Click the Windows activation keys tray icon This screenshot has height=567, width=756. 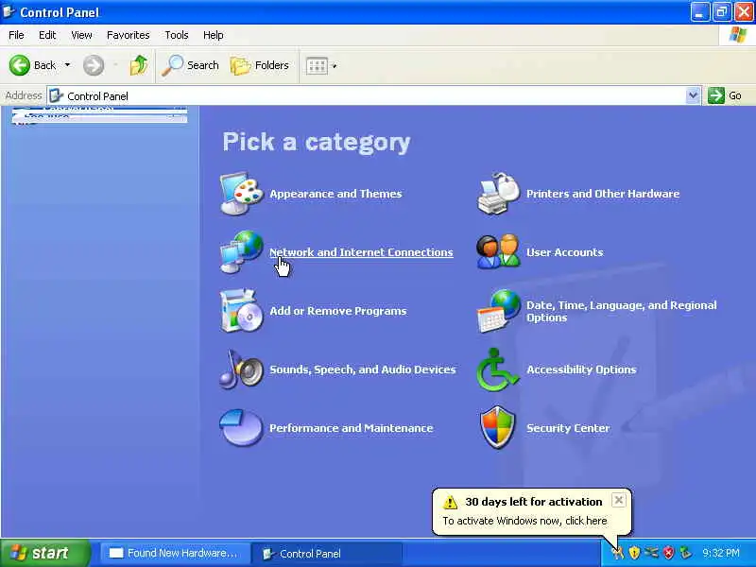618,553
